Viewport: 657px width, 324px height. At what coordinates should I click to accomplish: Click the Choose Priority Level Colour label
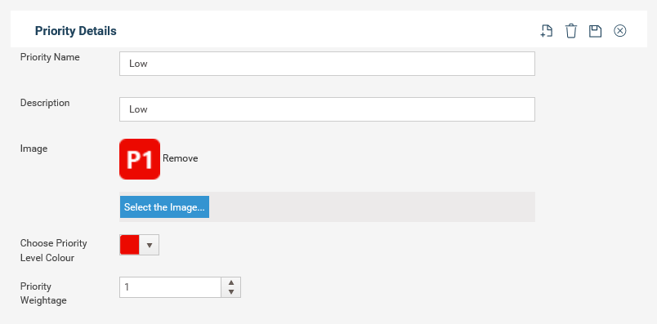54,251
